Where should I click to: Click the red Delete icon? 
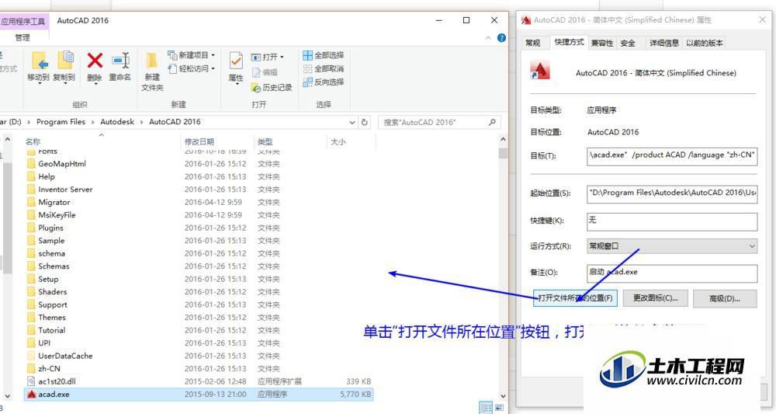tap(95, 61)
